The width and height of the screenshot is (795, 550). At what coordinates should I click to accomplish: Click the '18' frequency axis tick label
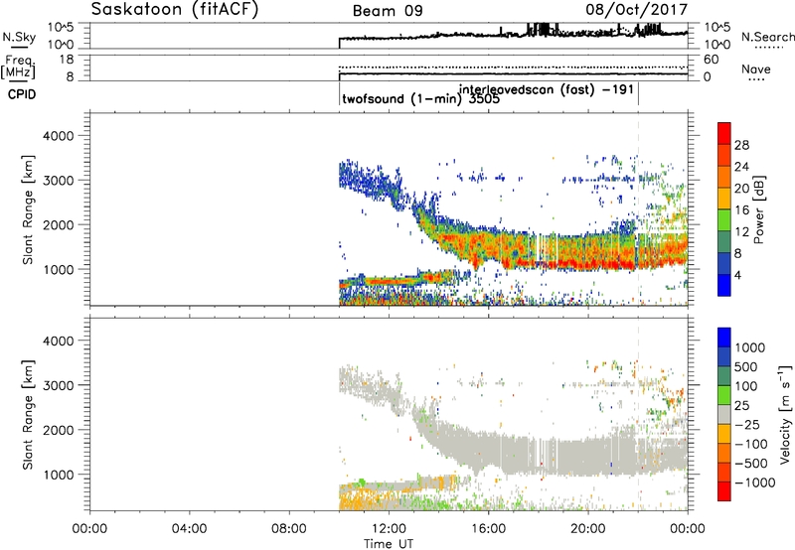tap(67, 59)
